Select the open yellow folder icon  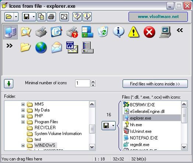click(x=25, y=47)
